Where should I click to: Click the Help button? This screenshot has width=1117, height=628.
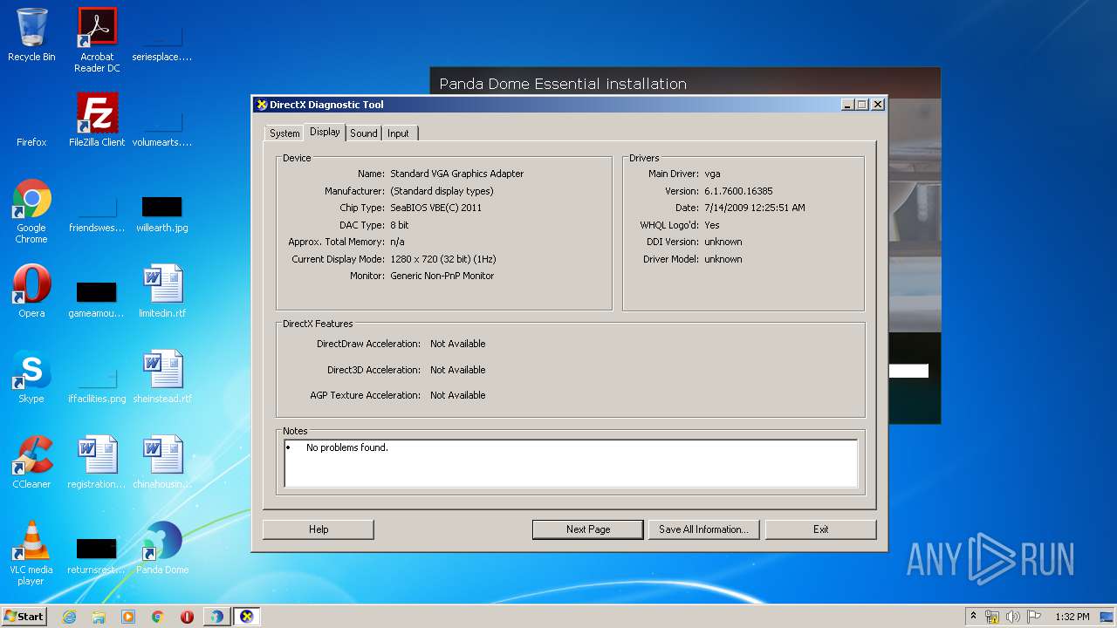click(x=319, y=529)
